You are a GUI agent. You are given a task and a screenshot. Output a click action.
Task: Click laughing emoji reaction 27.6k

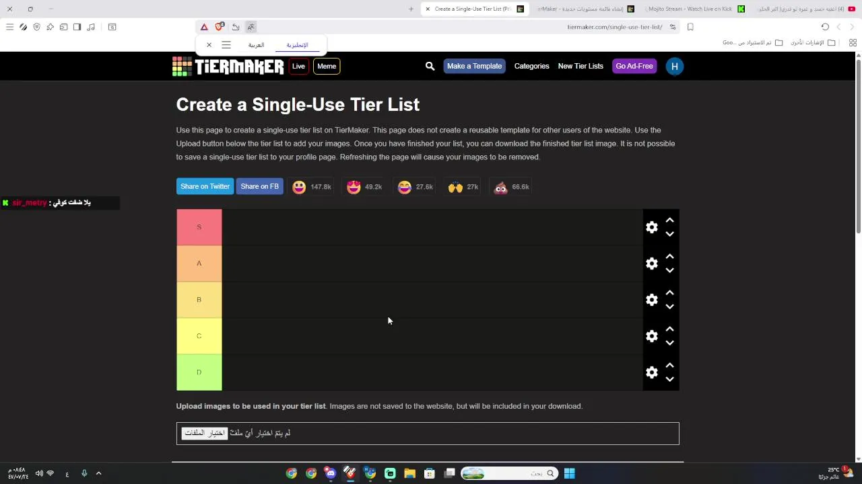(x=415, y=187)
